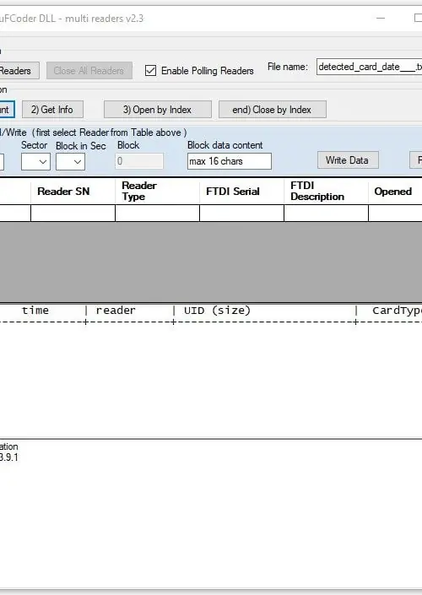Click the empty cell under Reader SN
The width and height of the screenshot is (422, 595).
(x=73, y=214)
